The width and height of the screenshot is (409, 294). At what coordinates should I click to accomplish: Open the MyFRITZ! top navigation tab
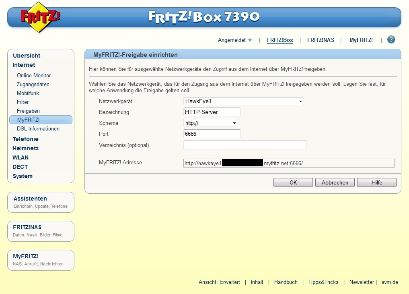361,40
